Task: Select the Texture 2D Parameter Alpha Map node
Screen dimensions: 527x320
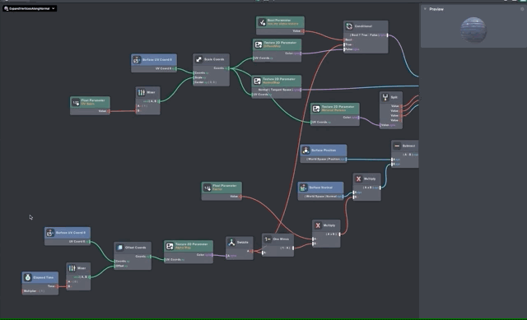Action: 189,252
